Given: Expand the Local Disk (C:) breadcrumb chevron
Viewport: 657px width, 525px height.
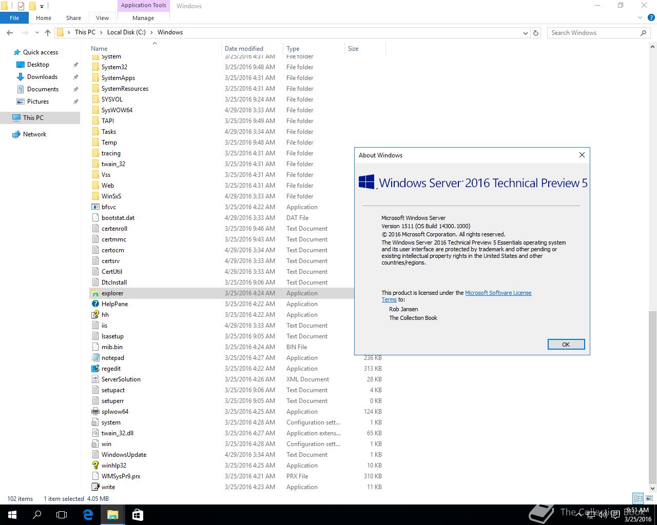Looking at the screenshot, I should tap(151, 32).
